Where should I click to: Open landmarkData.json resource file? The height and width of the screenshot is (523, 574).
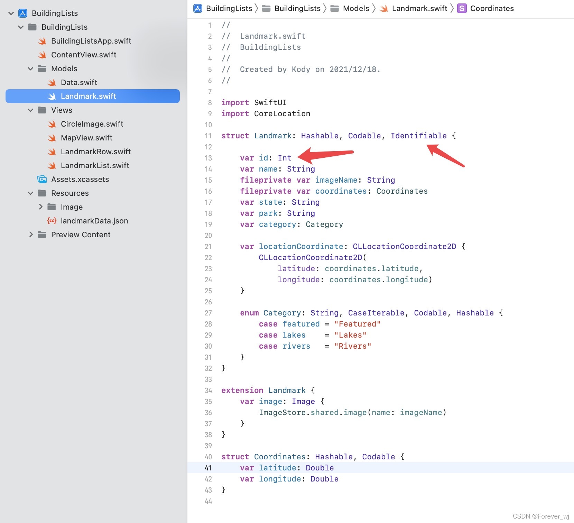(x=94, y=221)
